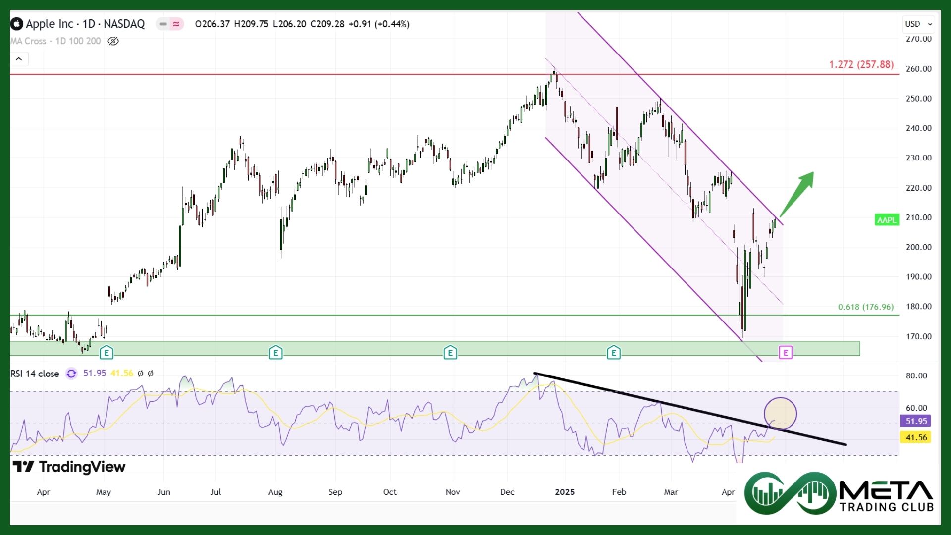Click the 260.00 price axis label

click(919, 69)
